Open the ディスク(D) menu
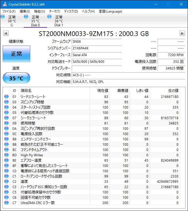This screenshot has width=188, height=211. (71, 11)
